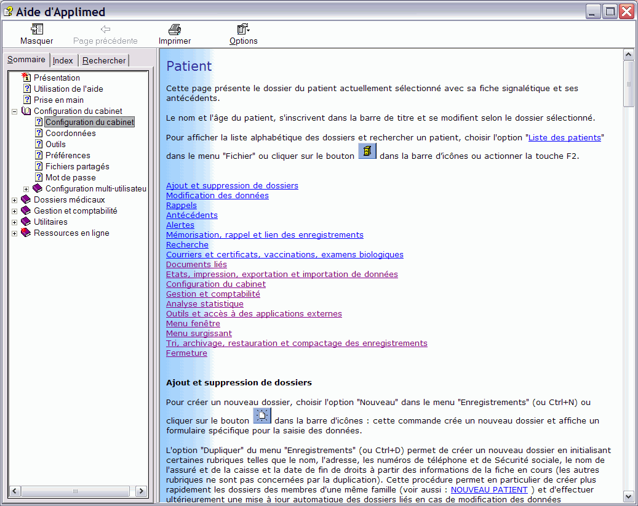Click the red book icon of Ressources en ligne
This screenshot has width=638, height=506.
pyautogui.click(x=26, y=233)
